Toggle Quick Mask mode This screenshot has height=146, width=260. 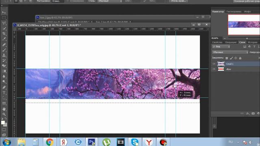(4, 130)
